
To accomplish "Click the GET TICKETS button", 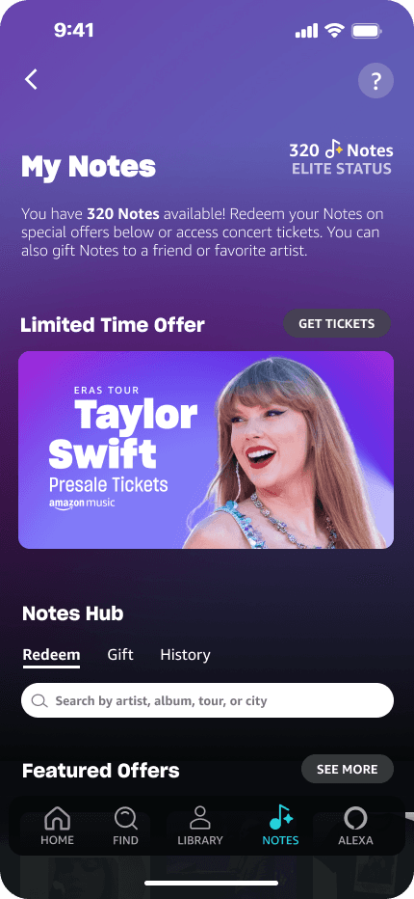I will pos(337,323).
